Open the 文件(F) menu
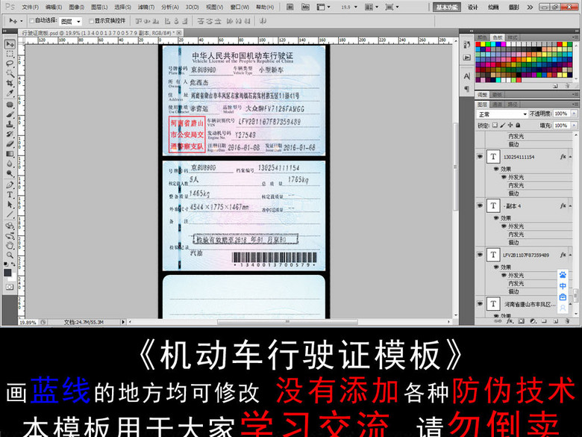The height and width of the screenshot is (437, 582). [x=30, y=7]
